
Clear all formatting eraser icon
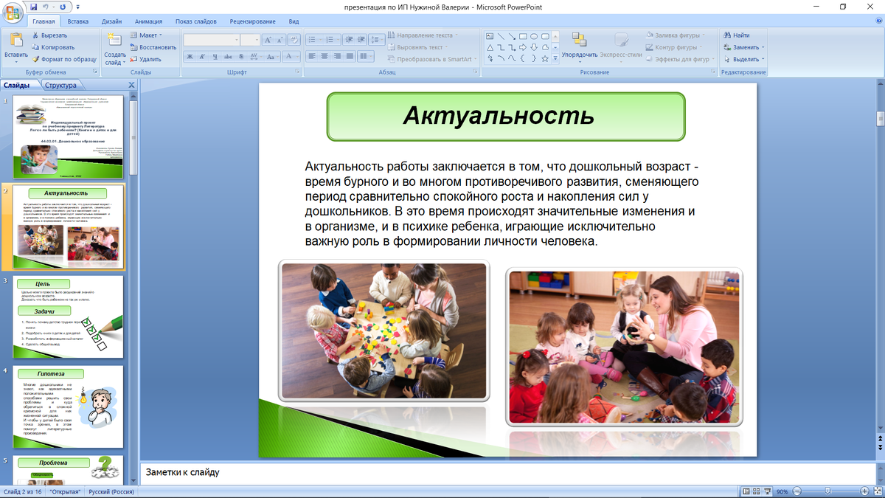(x=294, y=40)
